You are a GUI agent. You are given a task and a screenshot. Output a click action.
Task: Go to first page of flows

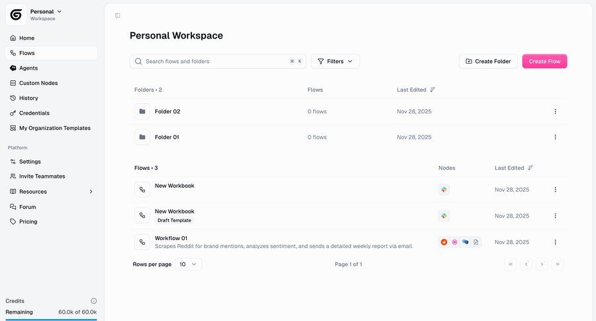point(511,264)
